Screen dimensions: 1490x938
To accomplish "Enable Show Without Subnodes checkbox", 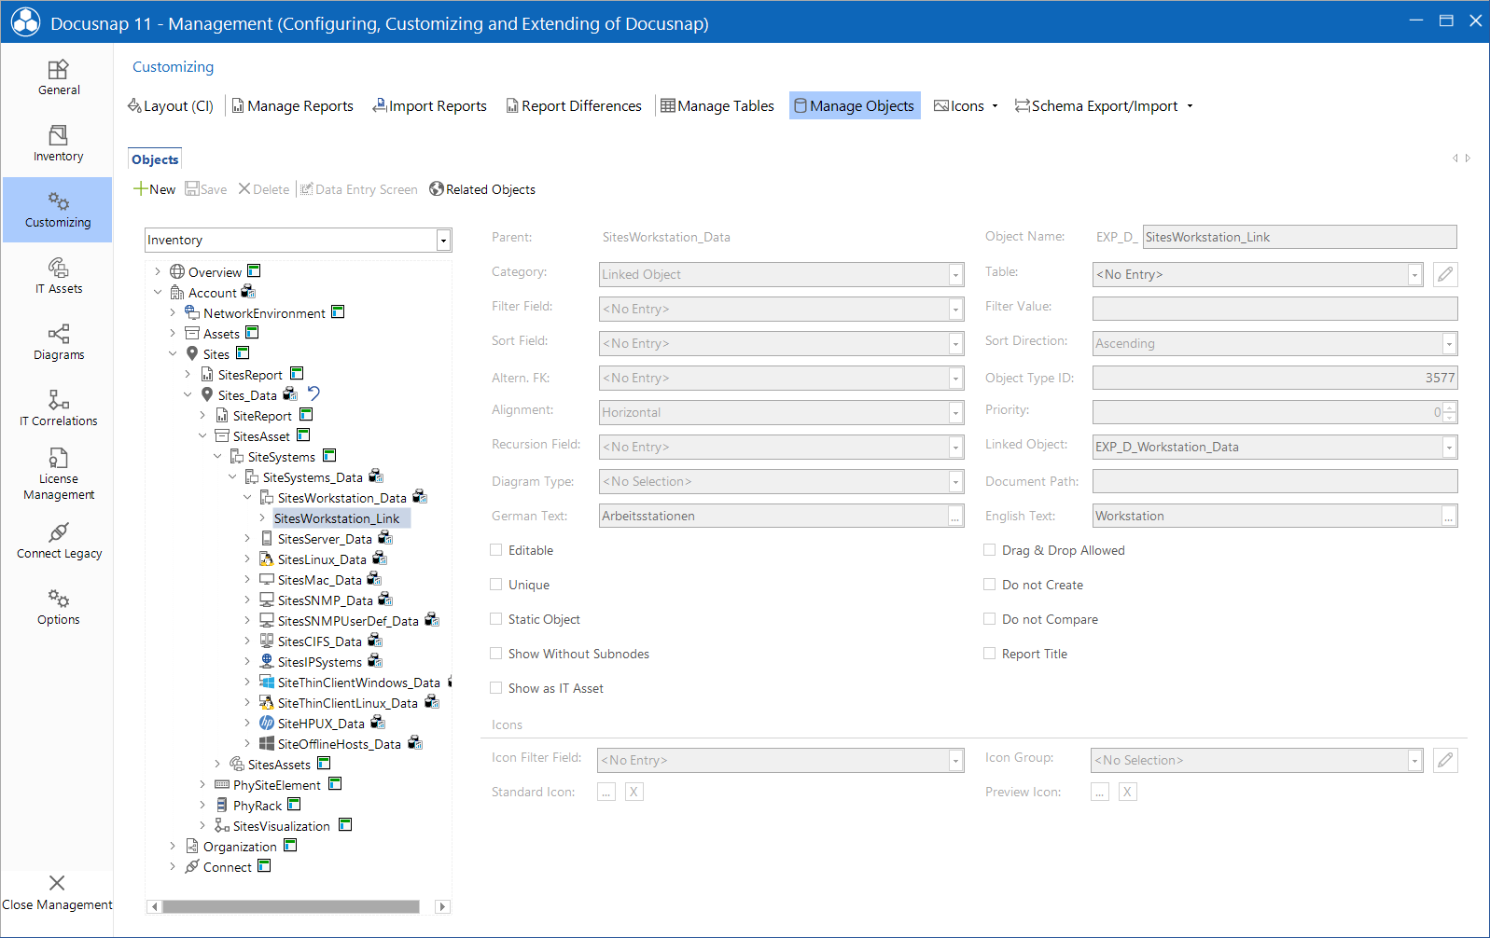I will tap(496, 654).
